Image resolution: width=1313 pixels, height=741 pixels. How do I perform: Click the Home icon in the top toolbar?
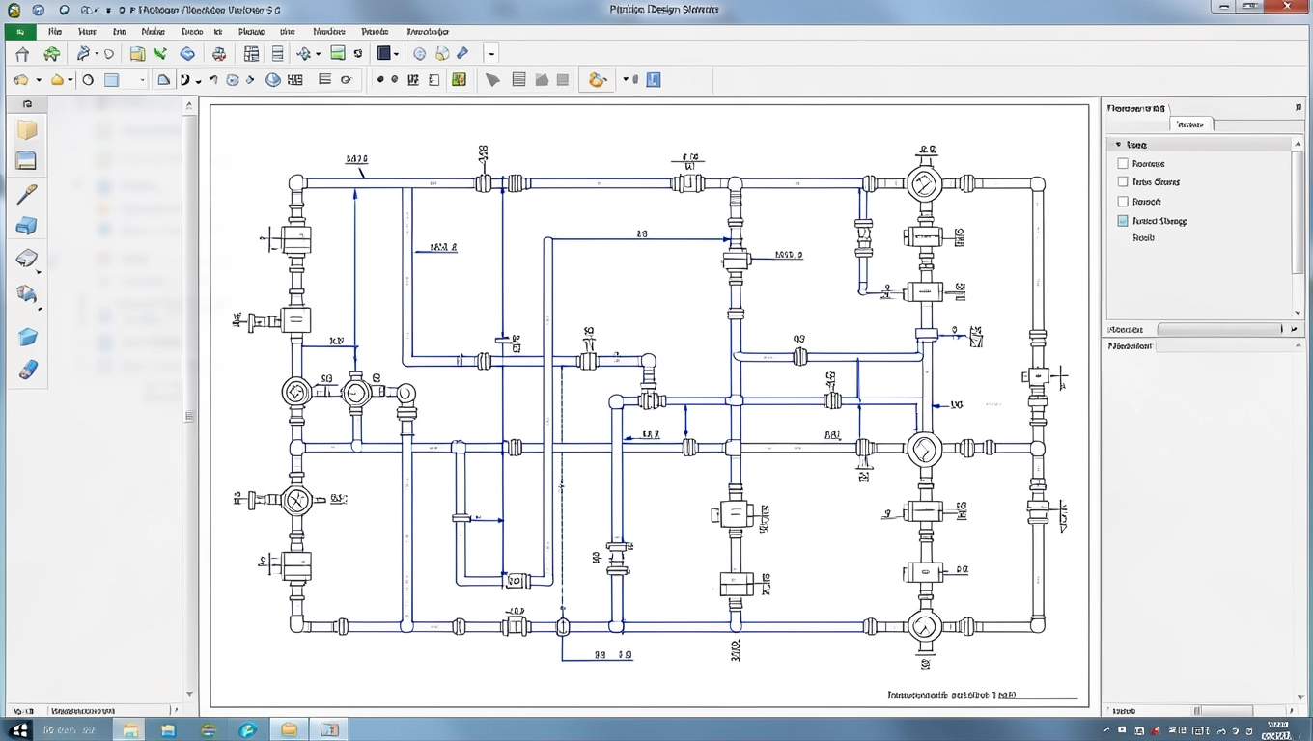pos(22,54)
